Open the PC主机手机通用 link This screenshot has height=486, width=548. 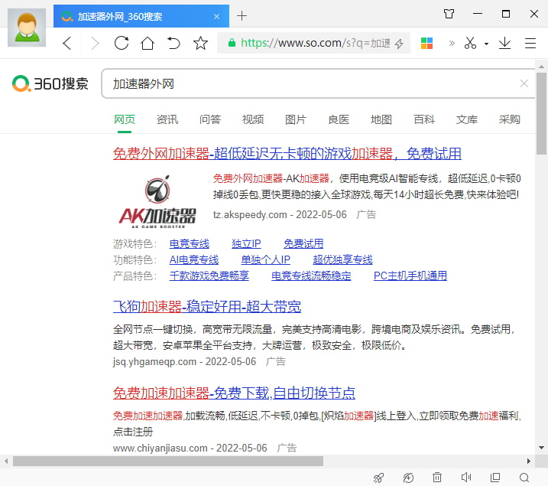(410, 276)
